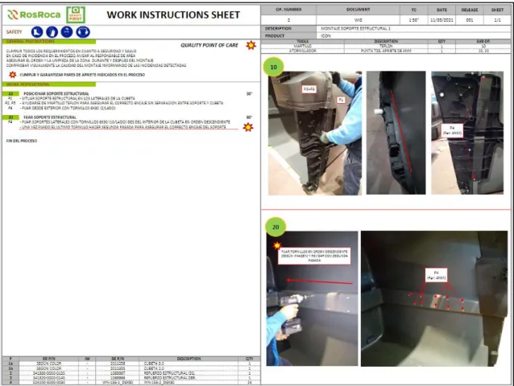Click the 'DATE' column header
Viewport: 514px width, 386px height.
(441, 10)
